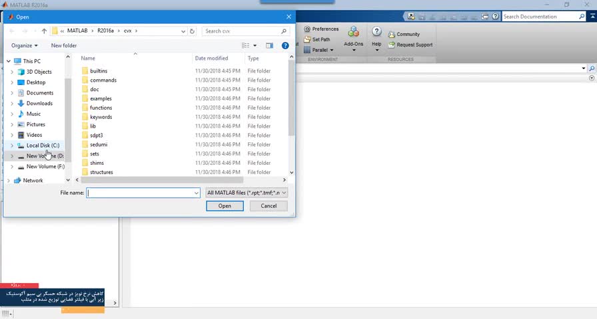Open MATLAB Preferences
The width and height of the screenshot is (597, 319).
[x=321, y=29]
